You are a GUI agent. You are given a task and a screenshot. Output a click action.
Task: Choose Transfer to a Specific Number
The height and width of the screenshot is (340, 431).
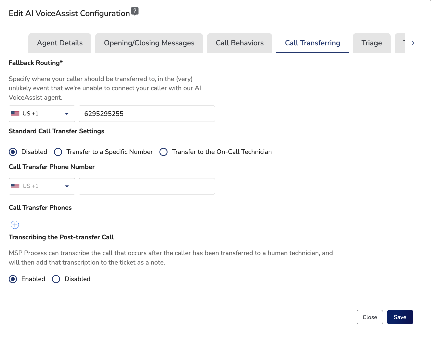point(58,152)
